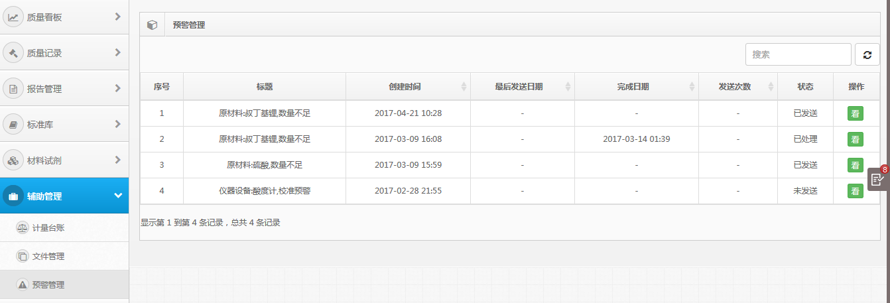This screenshot has height=303, width=890.
Task: Open 计量台账 submenu item
Action: [48, 228]
